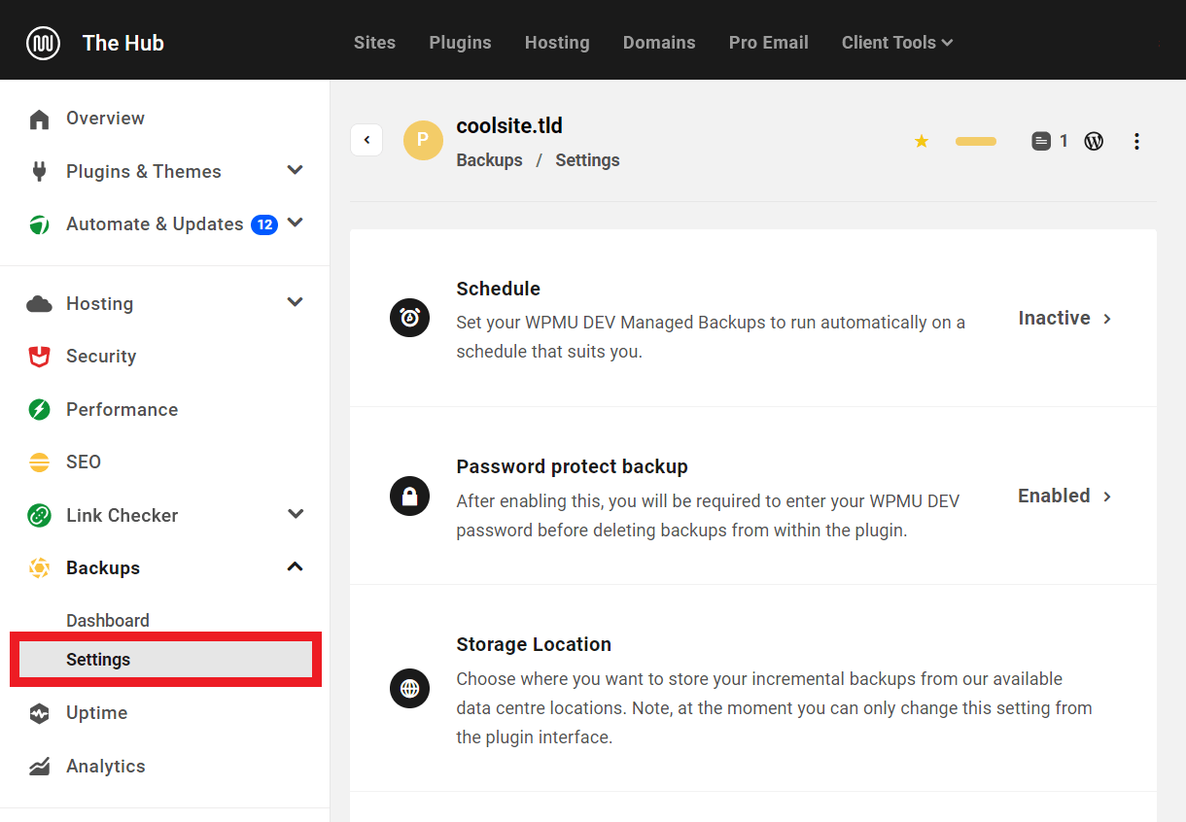Switch to the Domains section
The width and height of the screenshot is (1186, 822).
659,42
